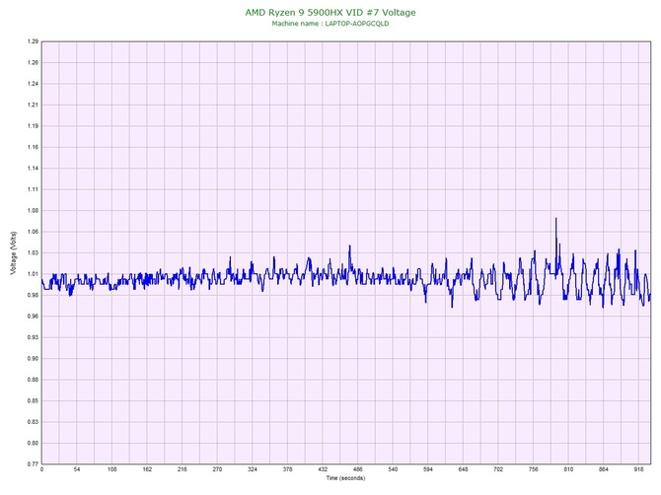Click the 1.08 y-axis value
Viewport: 661px width, 495px height.
[x=33, y=211]
